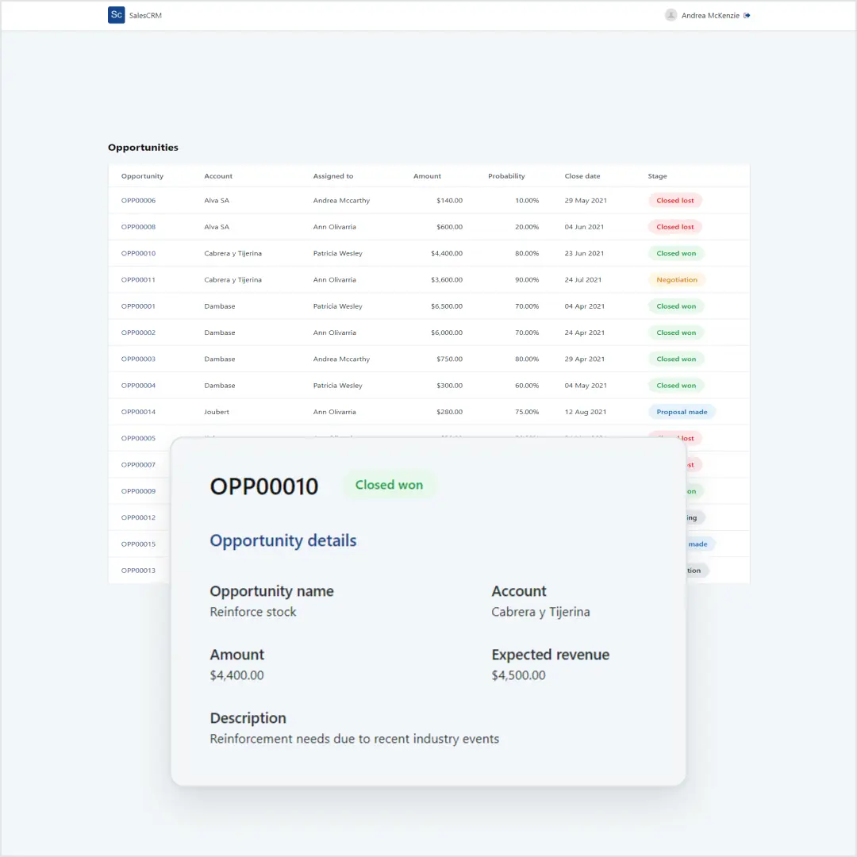This screenshot has height=857, width=857.
Task: Sort by the Probability column header
Action: pyautogui.click(x=505, y=175)
